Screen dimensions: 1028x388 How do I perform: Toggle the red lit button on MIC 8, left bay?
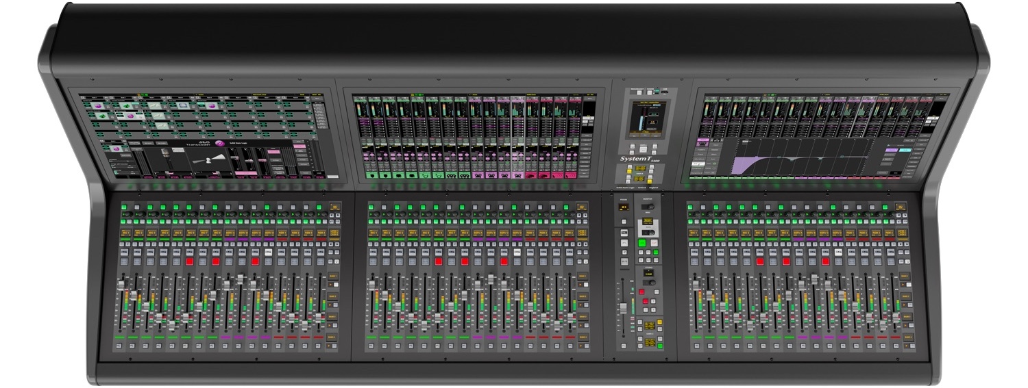click(x=216, y=261)
